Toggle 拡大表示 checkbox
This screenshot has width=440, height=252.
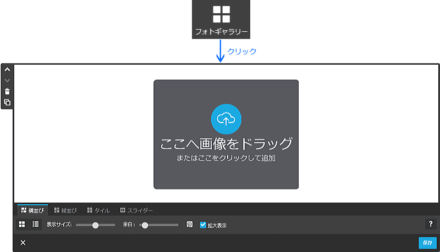tap(203, 225)
